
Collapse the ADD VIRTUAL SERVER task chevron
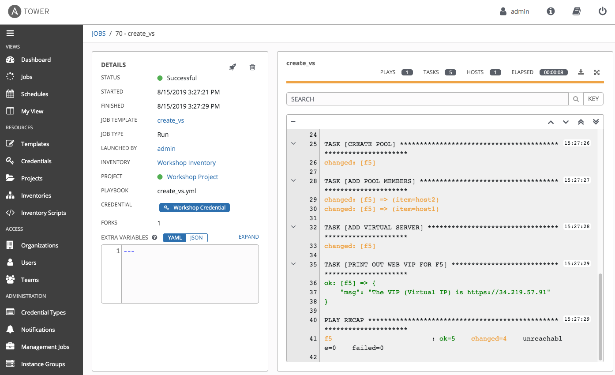click(293, 227)
